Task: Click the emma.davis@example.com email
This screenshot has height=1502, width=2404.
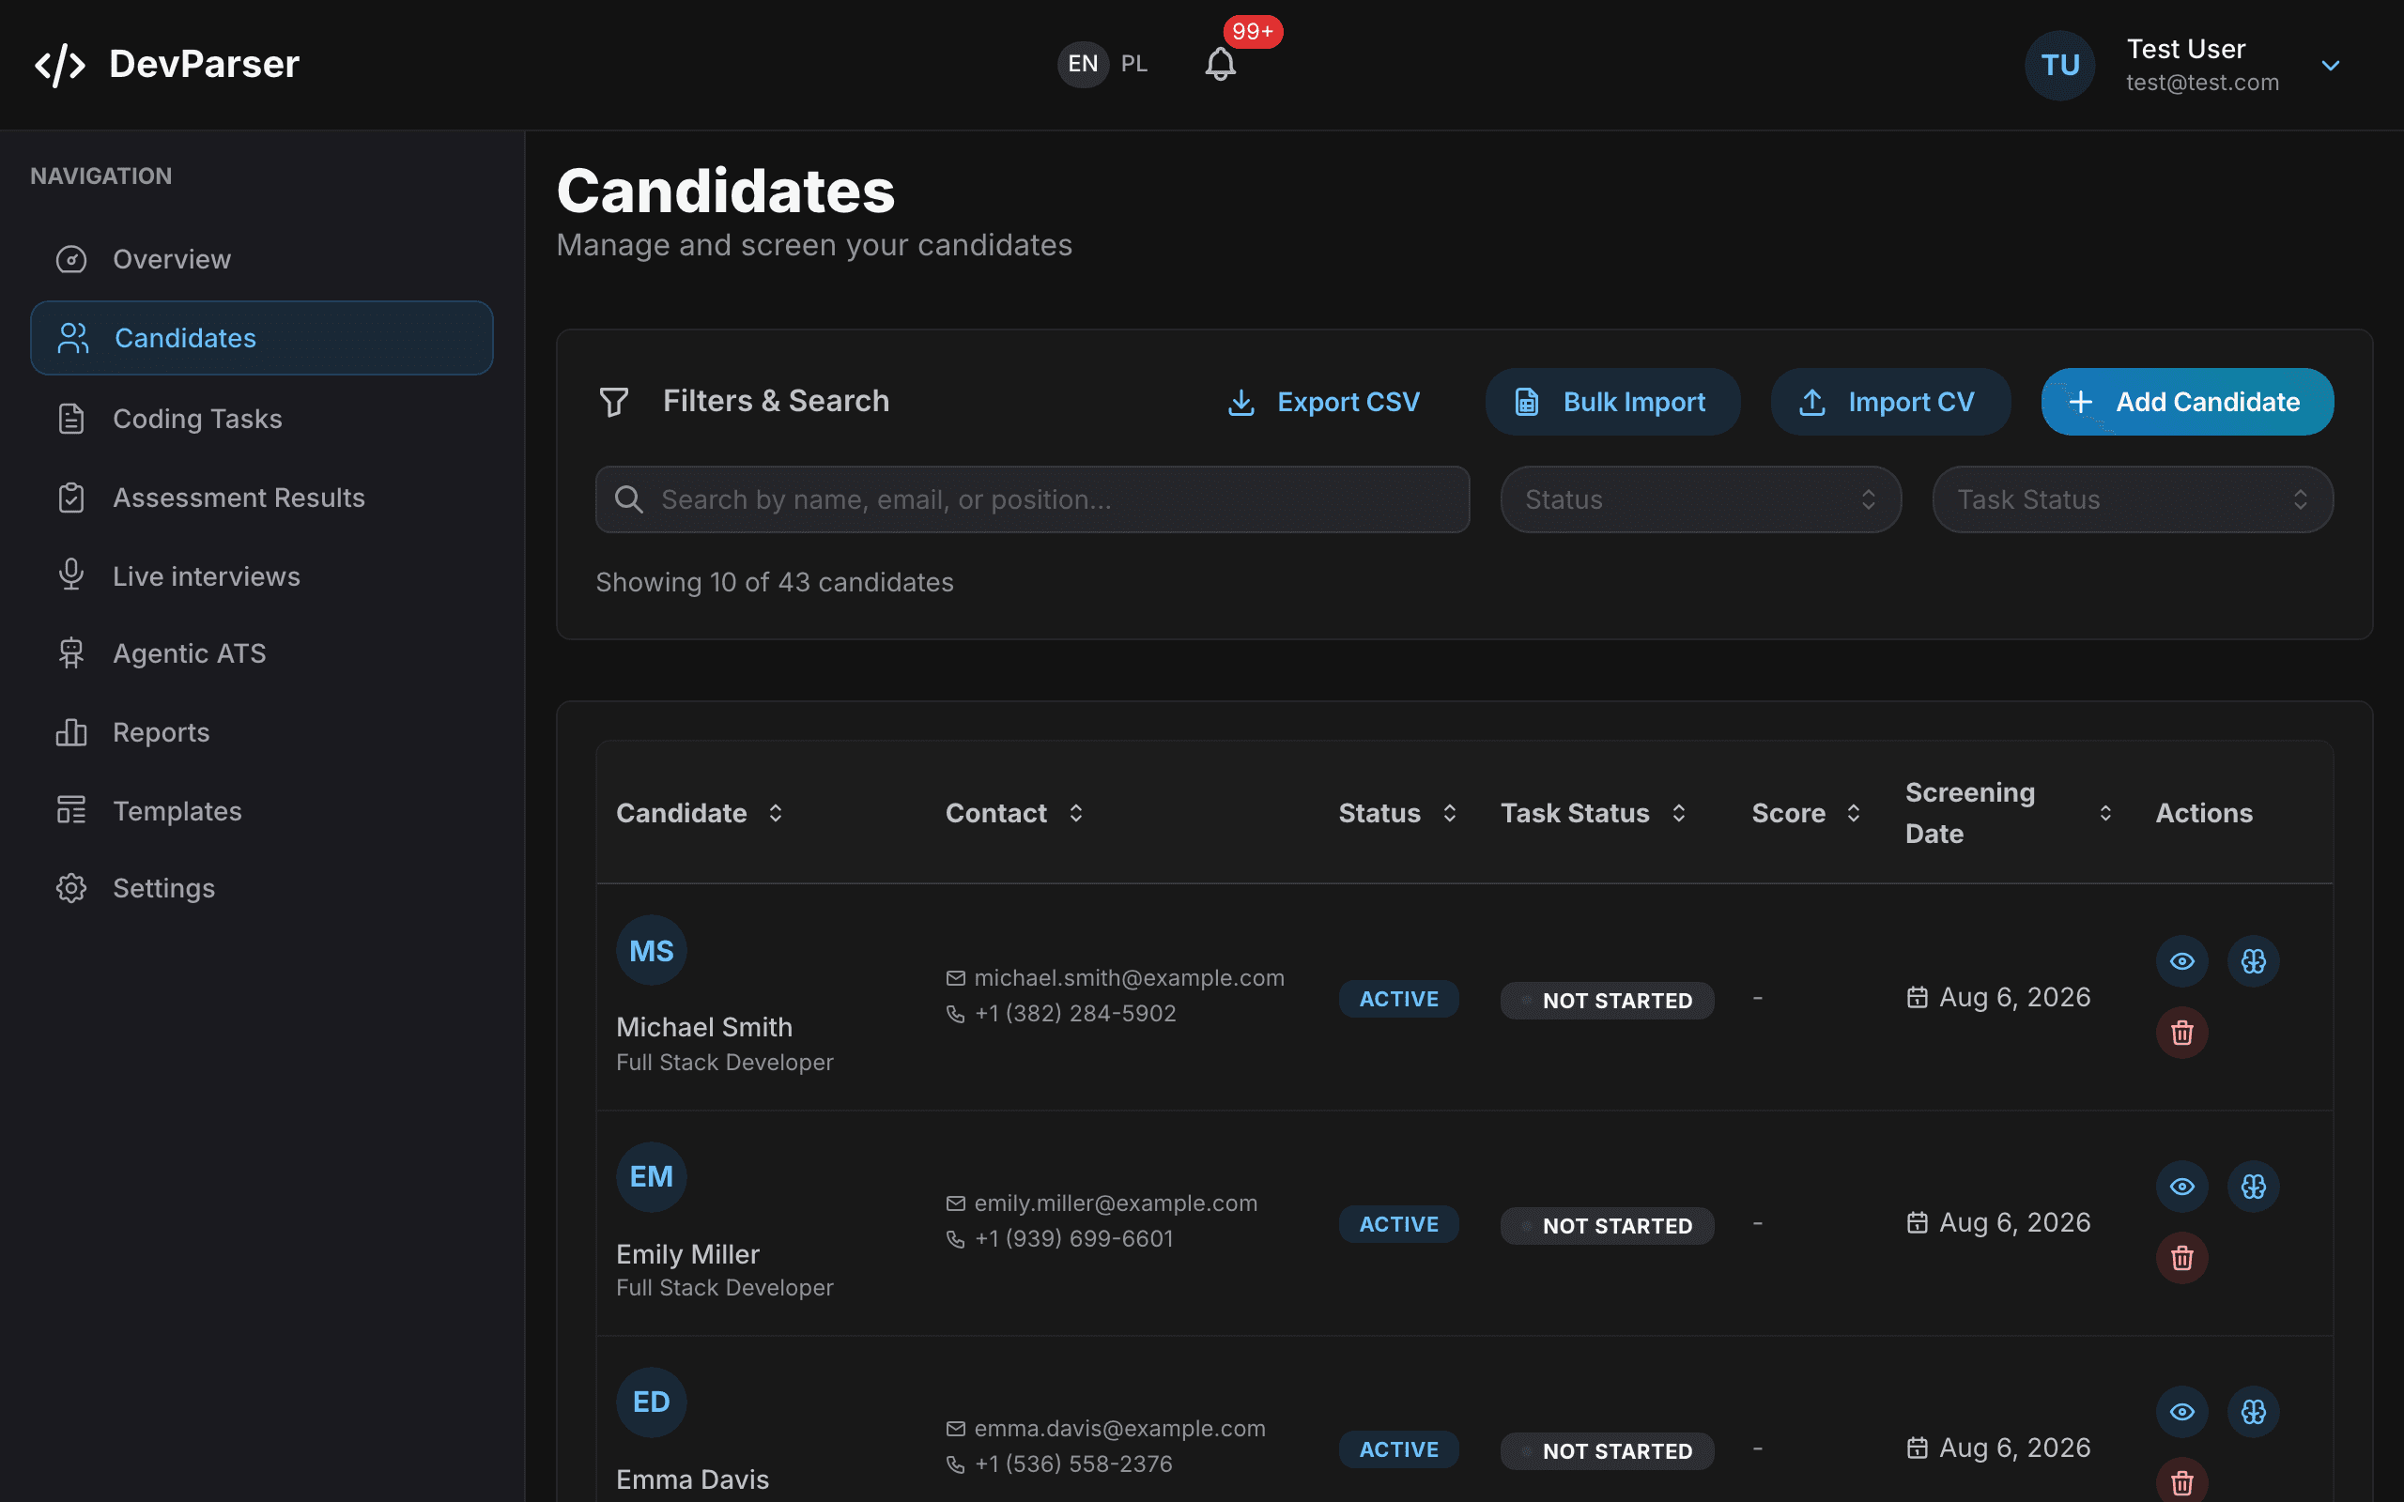Action: point(1119,1429)
